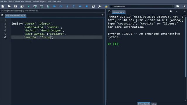Interrupt the console kernel
Viewport: 187px width, 105px height.
pyautogui.click(x=177, y=11)
